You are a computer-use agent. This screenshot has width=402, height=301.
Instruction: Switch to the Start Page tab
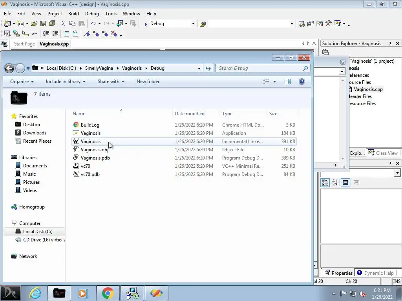(x=25, y=44)
